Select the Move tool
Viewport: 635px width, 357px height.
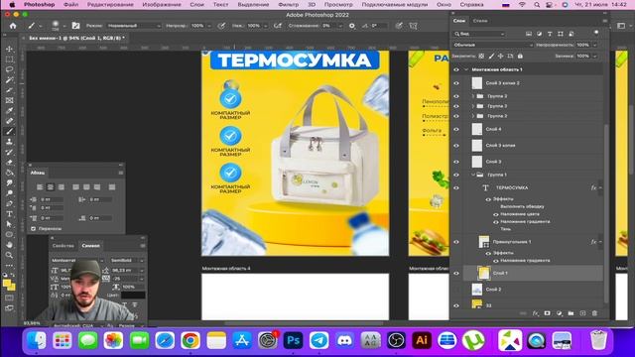click(x=9, y=49)
